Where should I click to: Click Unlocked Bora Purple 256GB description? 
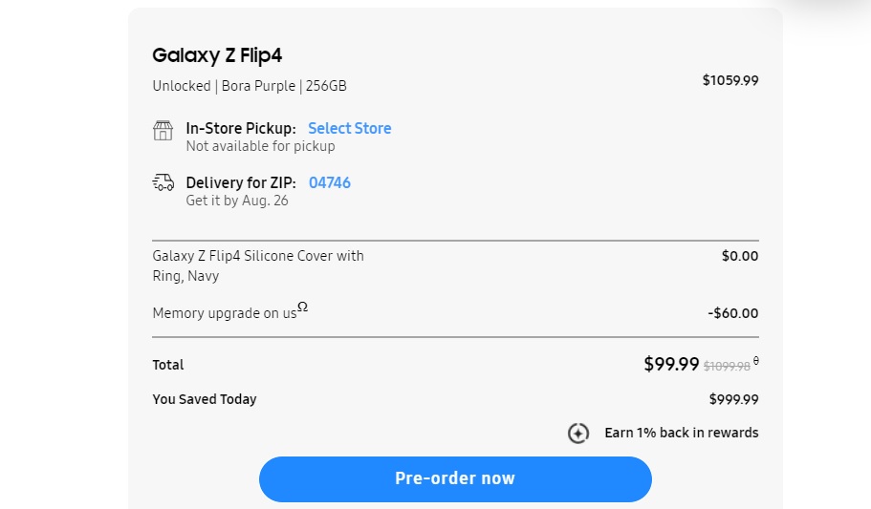pos(250,86)
